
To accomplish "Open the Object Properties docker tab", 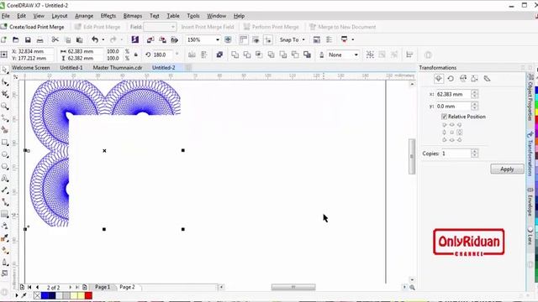I will point(530,96).
